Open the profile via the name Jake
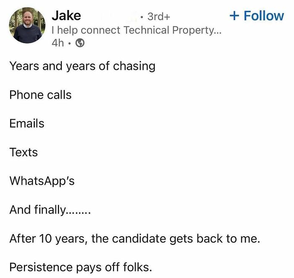 click(66, 15)
